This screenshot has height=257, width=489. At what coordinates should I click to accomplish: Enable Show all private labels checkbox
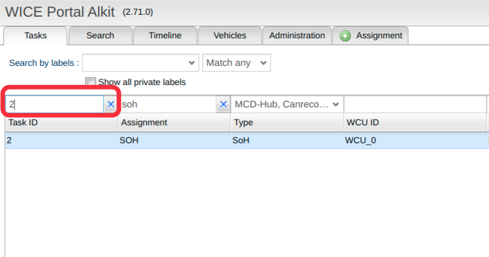[x=90, y=82]
